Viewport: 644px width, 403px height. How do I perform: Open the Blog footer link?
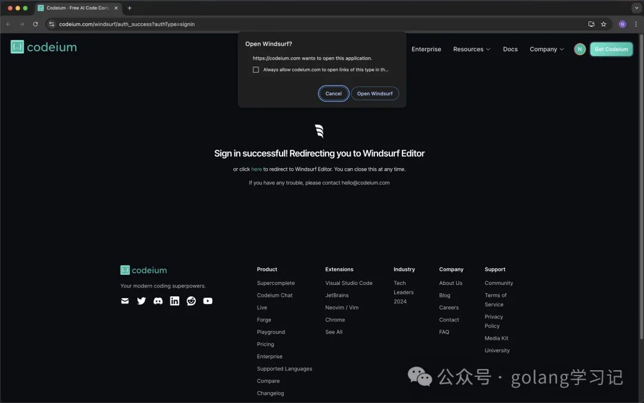click(x=444, y=295)
